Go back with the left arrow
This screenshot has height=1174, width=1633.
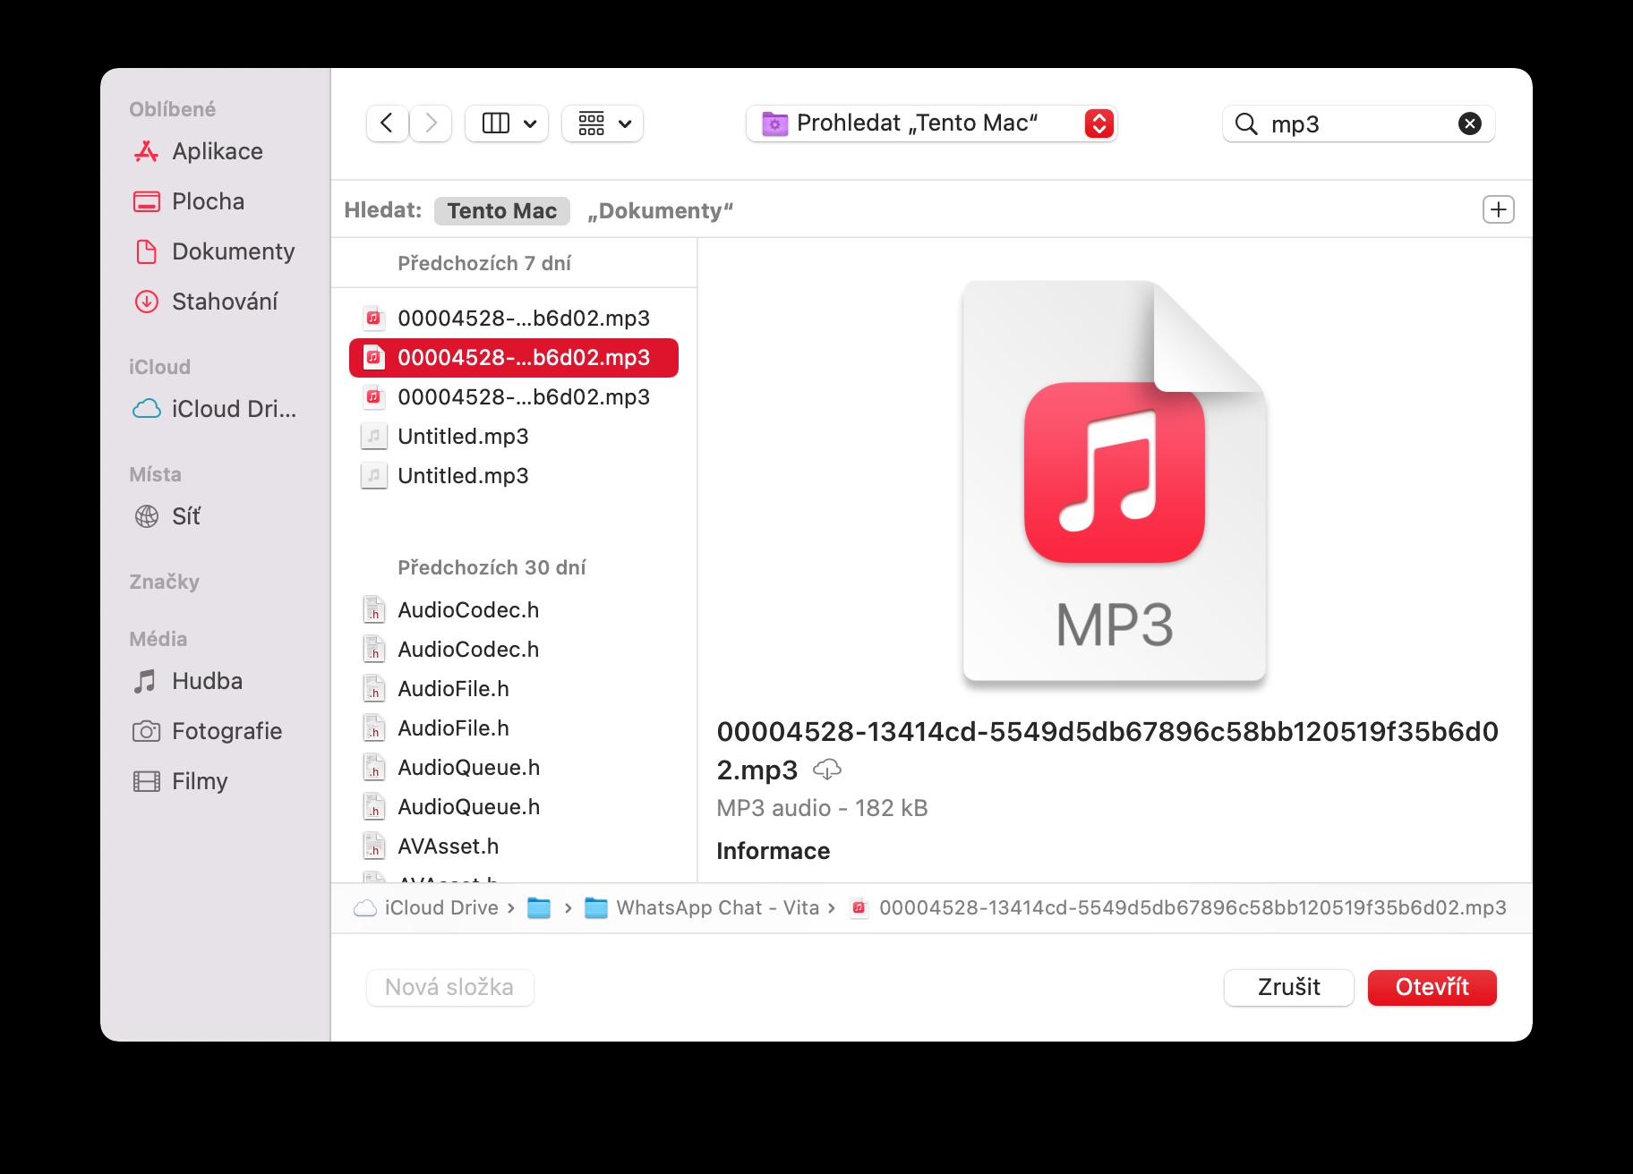pos(387,123)
